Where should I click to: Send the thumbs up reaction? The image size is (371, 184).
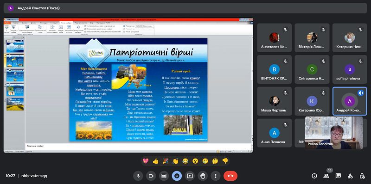155,161
